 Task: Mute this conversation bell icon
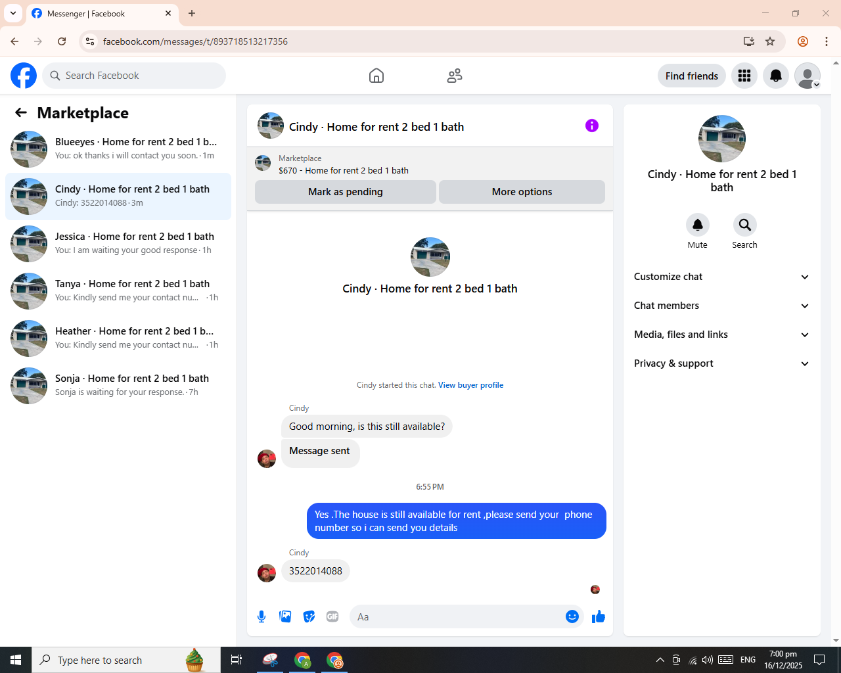click(698, 225)
